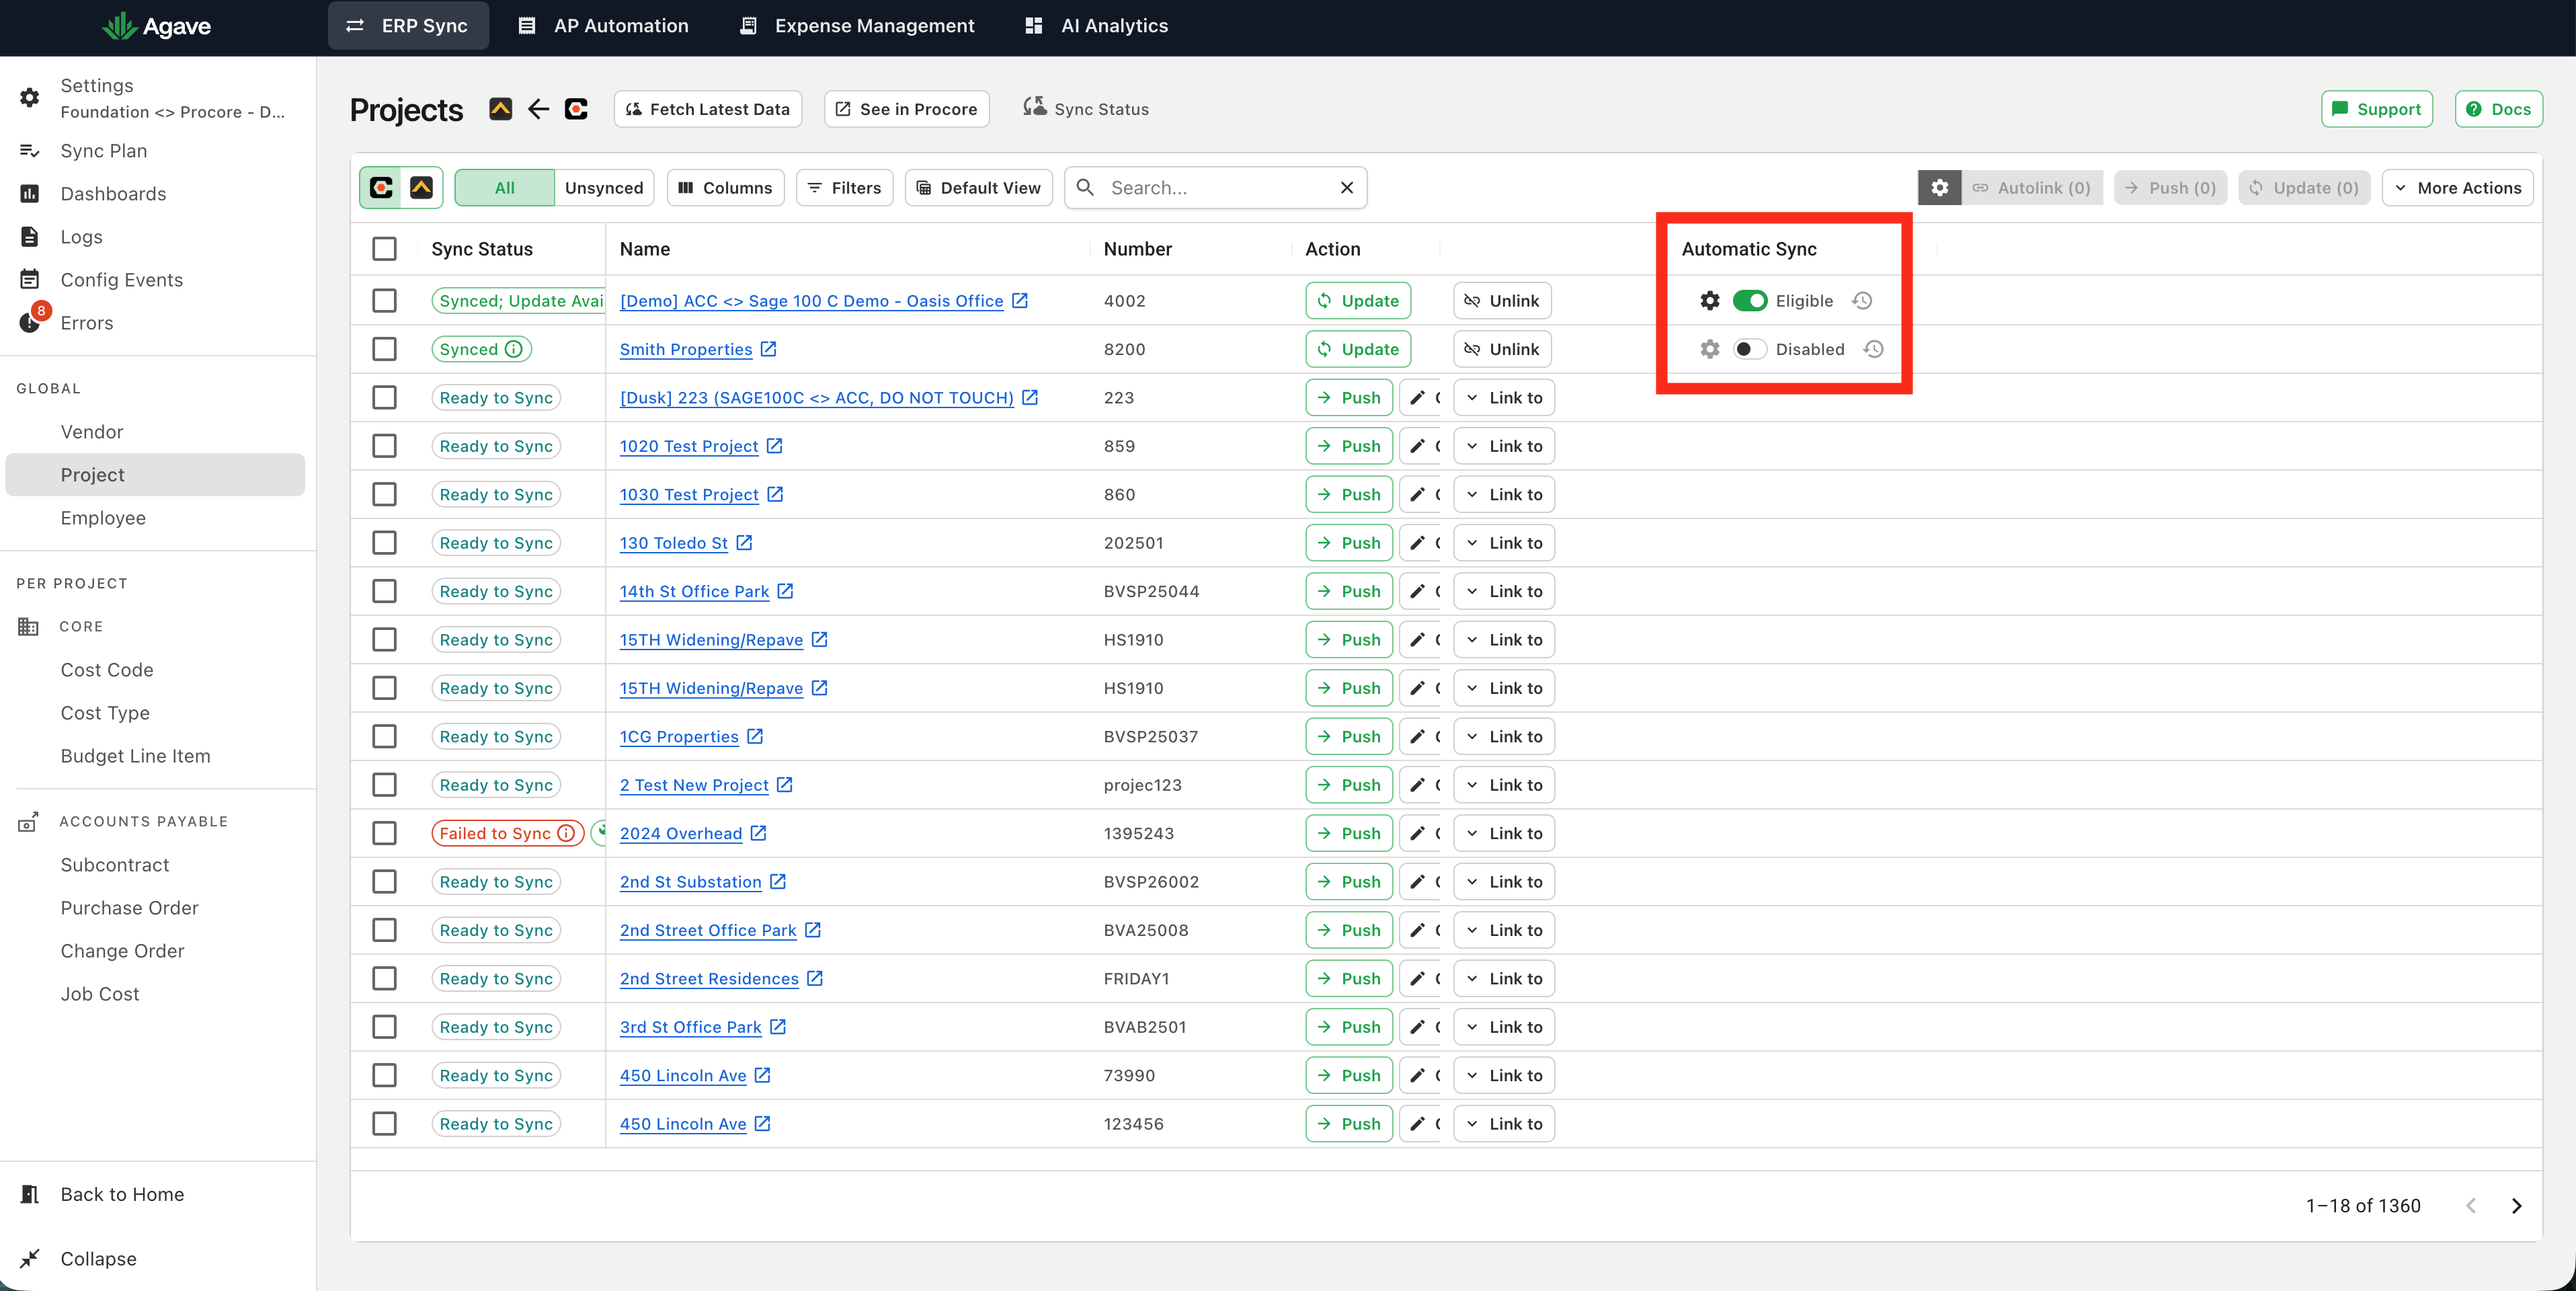Viewport: 2576px width, 1291px height.
Task: Clear the search field with the X icon
Action: pos(1347,188)
